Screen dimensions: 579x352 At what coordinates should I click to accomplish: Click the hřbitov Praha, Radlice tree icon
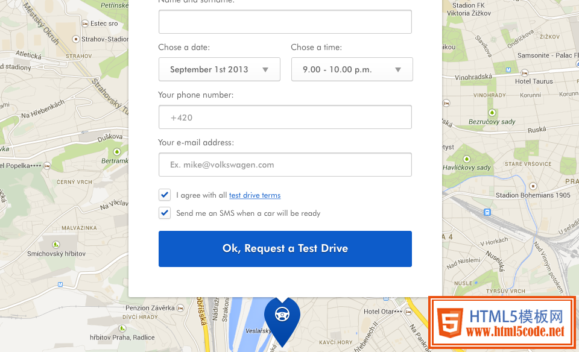(x=122, y=328)
